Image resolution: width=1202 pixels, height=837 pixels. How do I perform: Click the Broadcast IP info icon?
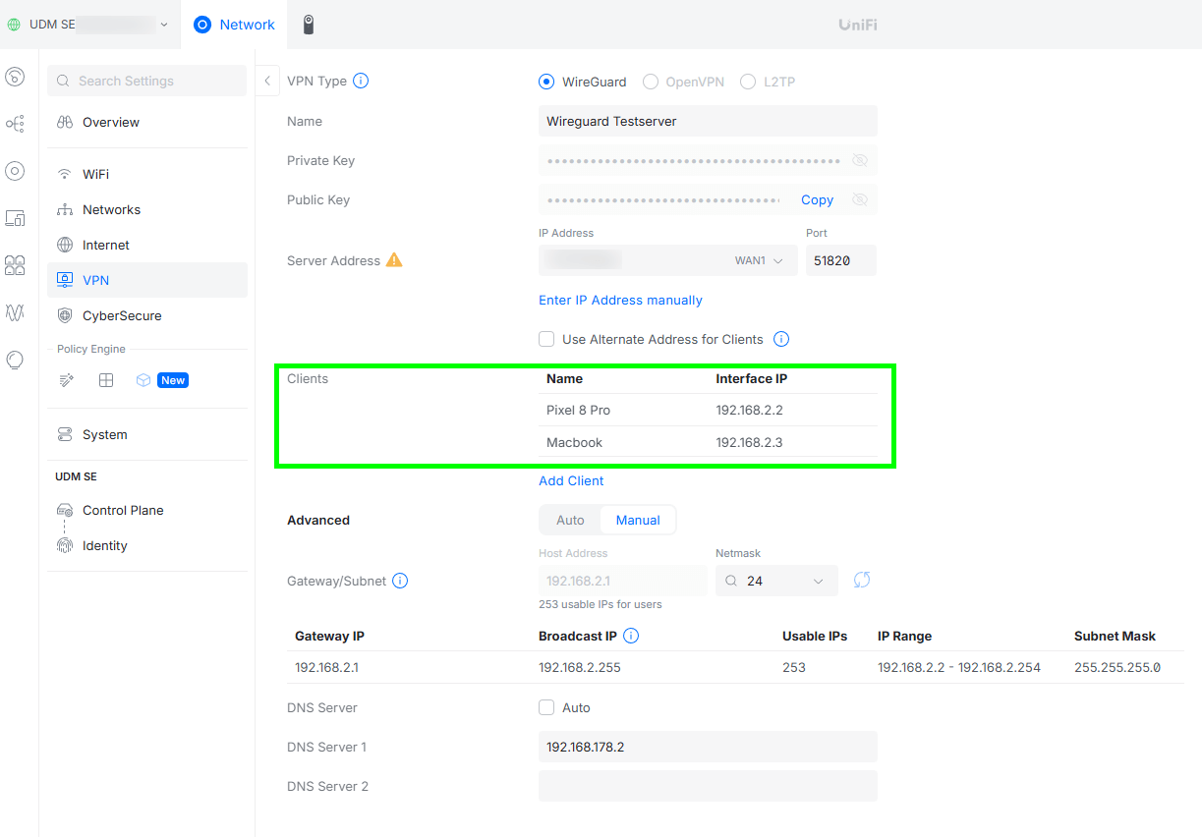(631, 636)
